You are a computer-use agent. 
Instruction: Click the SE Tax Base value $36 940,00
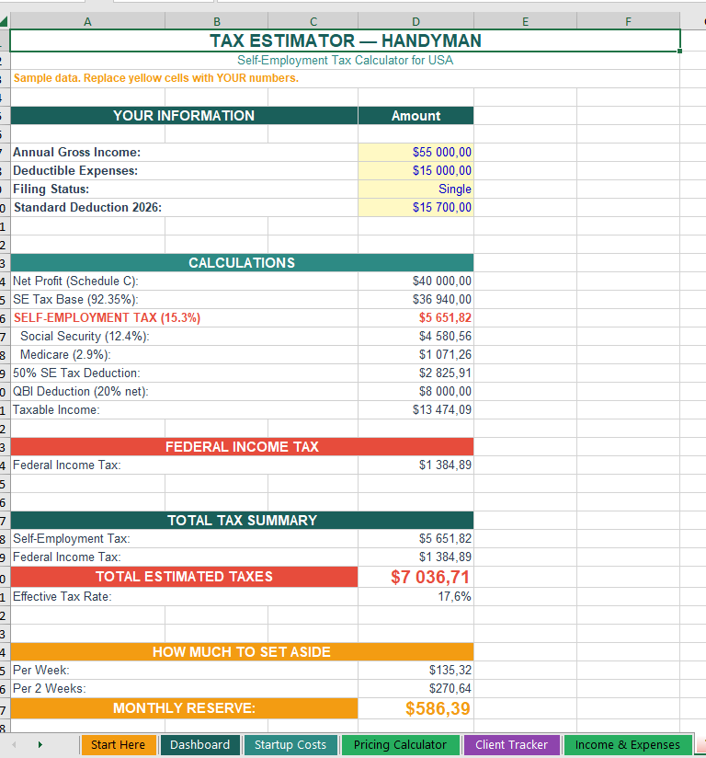pyautogui.click(x=416, y=299)
